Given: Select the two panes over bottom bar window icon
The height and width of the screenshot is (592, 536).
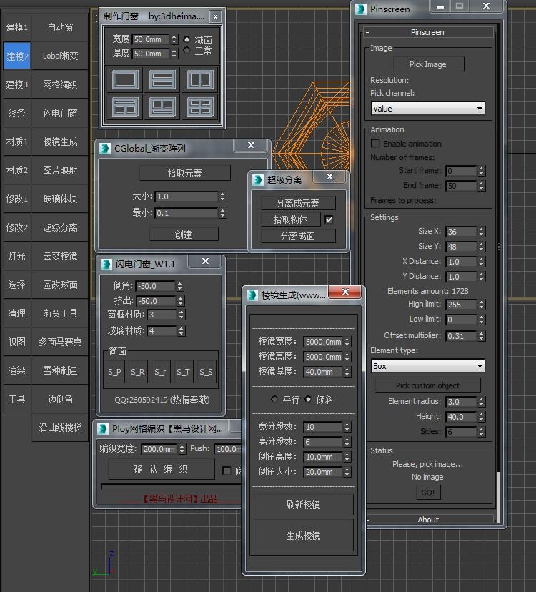Looking at the screenshot, I should tap(162, 107).
